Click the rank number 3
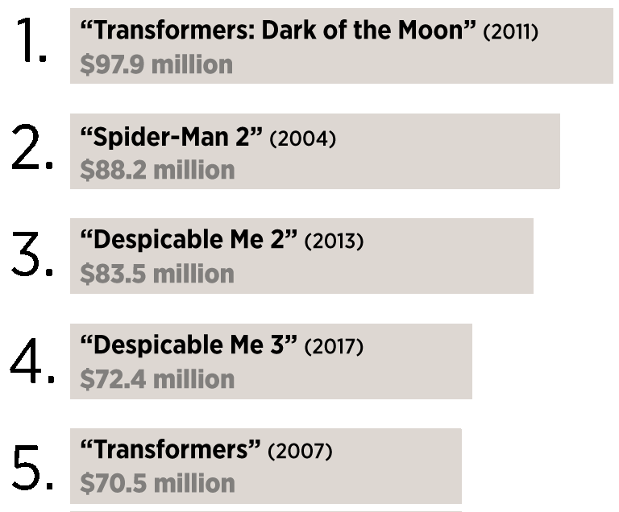Viewport: 619px width, 512px height. tap(32, 254)
